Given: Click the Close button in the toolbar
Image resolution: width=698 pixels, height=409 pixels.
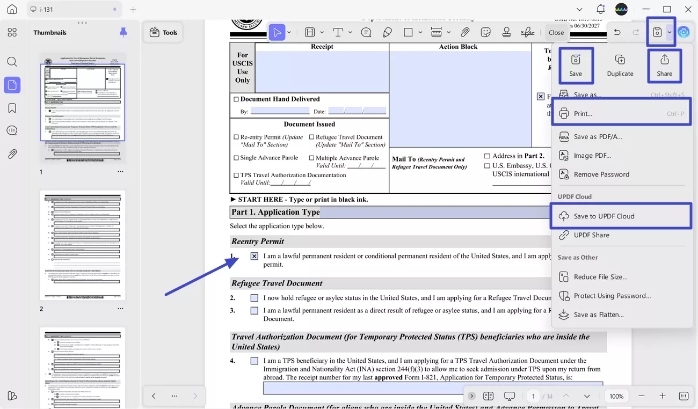Looking at the screenshot, I should pyautogui.click(x=556, y=32).
